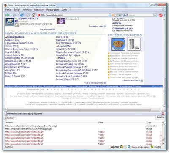Image resolution: width=169 pixels, height=153 pixels.
Task: Click the page horizontal scrollbar thumb
Action: (79, 109)
